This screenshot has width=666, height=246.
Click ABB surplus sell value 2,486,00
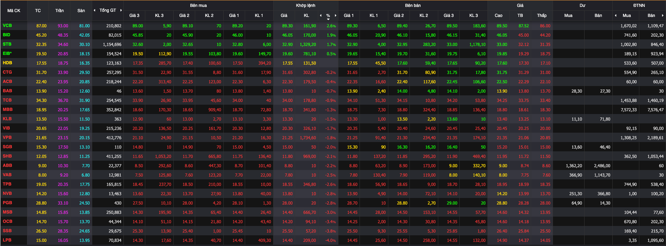pos(602,166)
